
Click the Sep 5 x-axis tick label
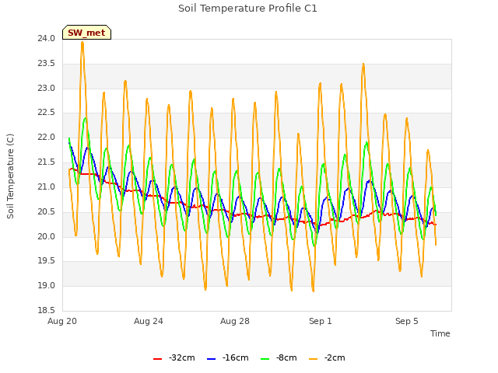point(406,321)
